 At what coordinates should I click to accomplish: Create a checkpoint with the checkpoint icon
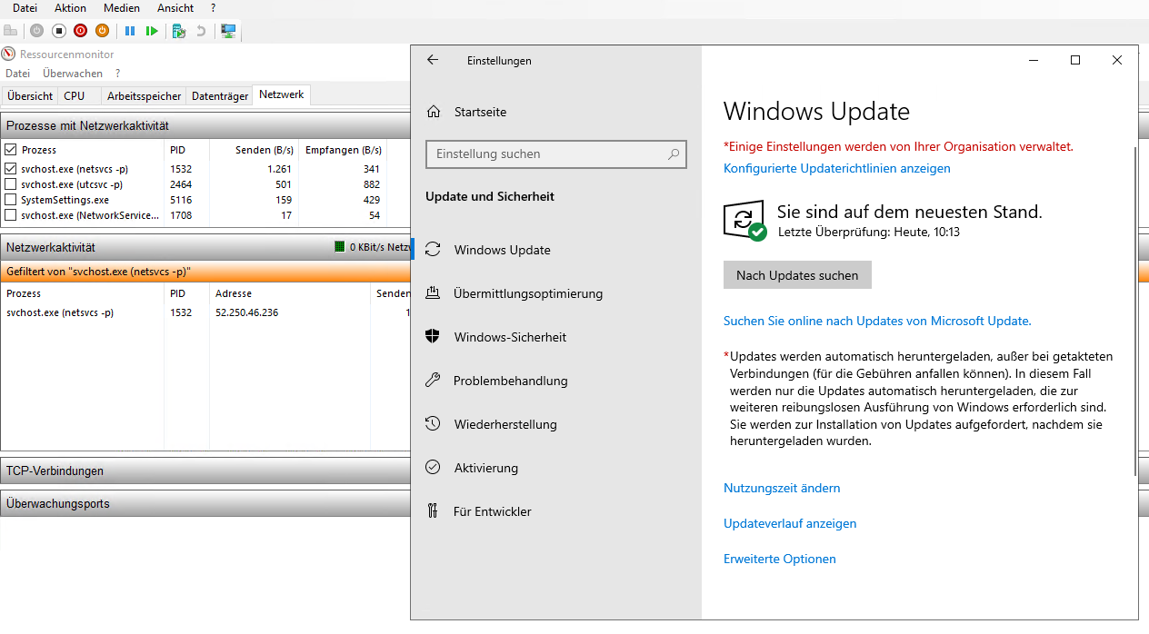coord(179,31)
